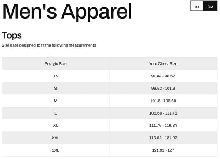The image size is (220, 159).
Task: Click the 116.84 - 121.92 chest measurement
Action: 163,138
